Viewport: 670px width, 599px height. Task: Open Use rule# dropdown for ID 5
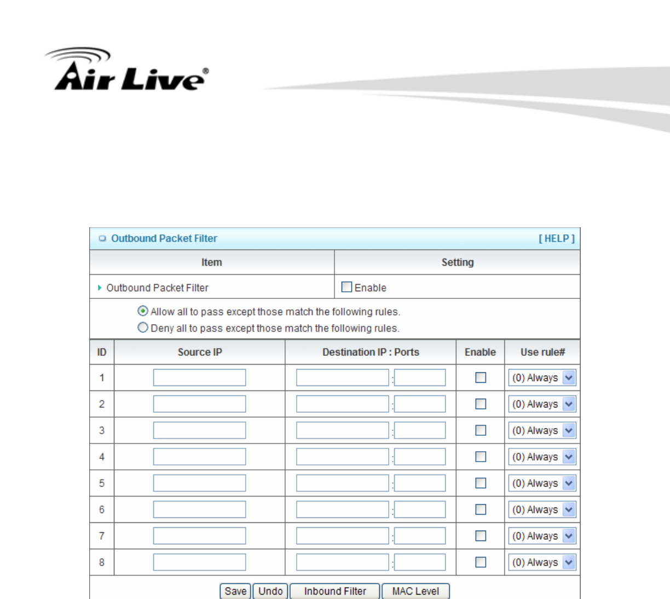(542, 483)
